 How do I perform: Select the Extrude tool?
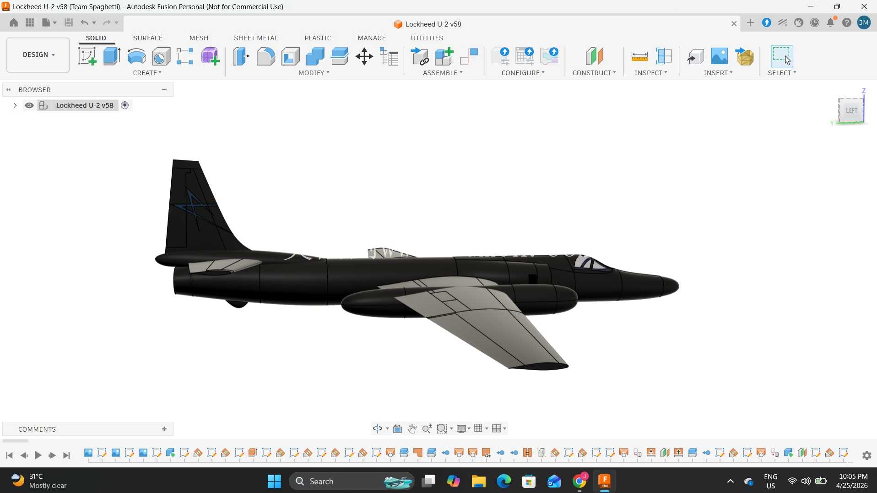(x=112, y=56)
